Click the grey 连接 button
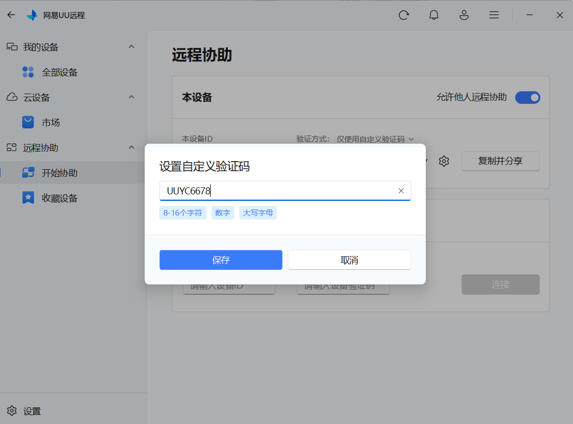 500,285
